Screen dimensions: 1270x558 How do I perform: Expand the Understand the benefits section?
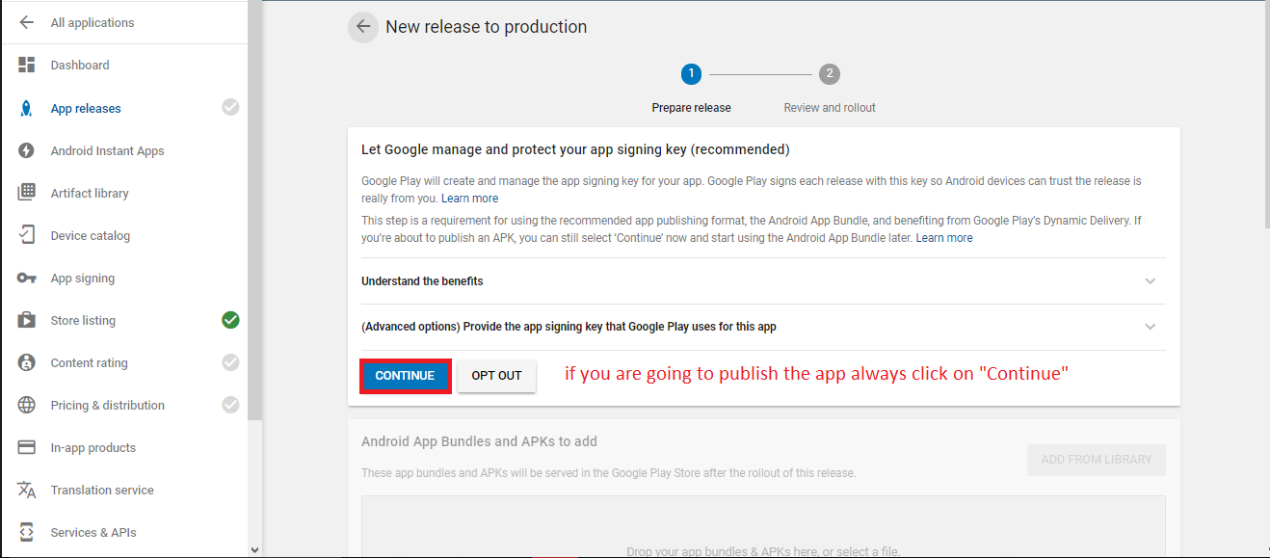1150,281
